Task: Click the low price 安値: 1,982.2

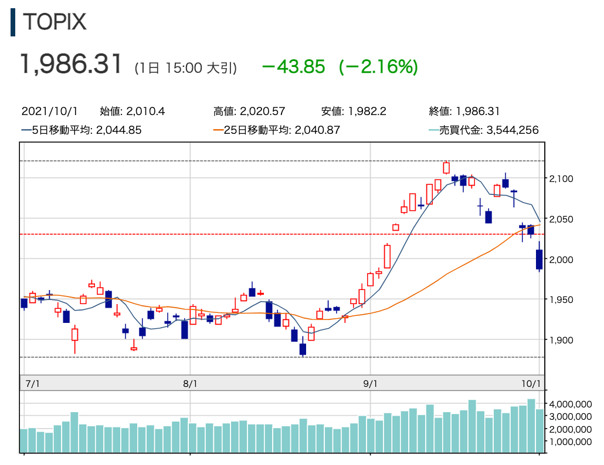Action: (354, 112)
